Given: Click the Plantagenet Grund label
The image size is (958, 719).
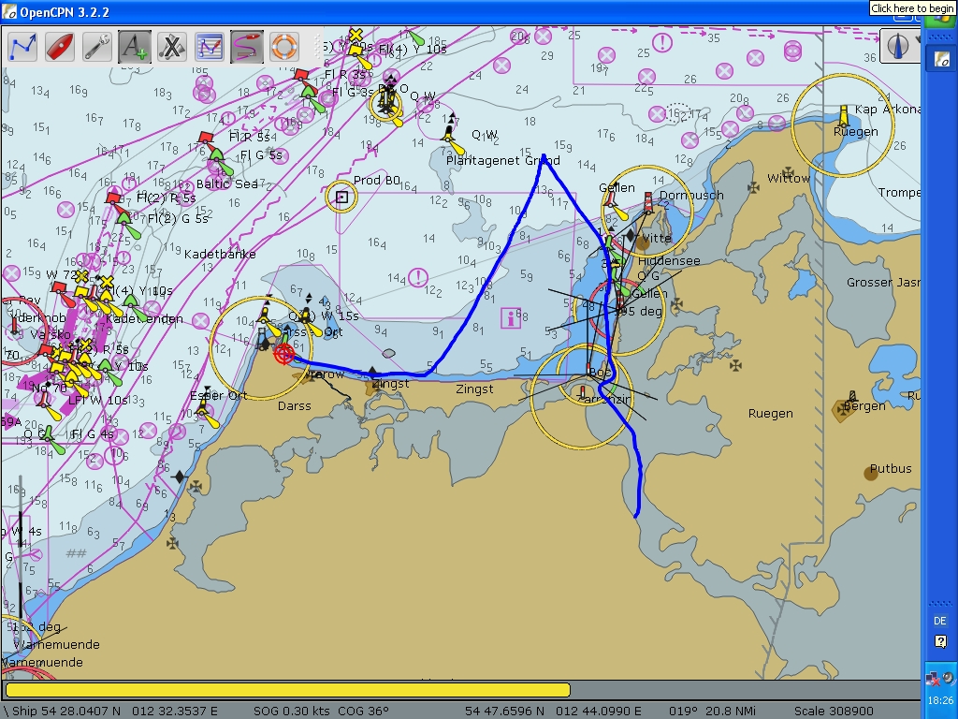Looking at the screenshot, I should point(502,160).
